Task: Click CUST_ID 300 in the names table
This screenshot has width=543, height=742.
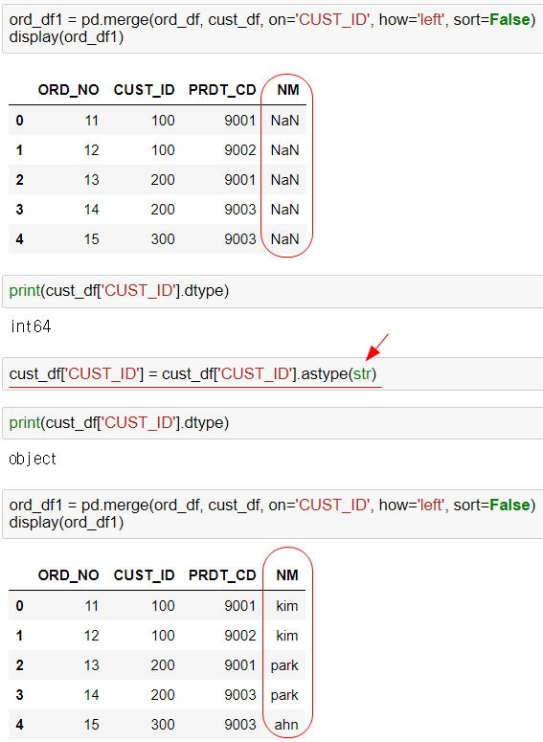Action: coord(163,725)
